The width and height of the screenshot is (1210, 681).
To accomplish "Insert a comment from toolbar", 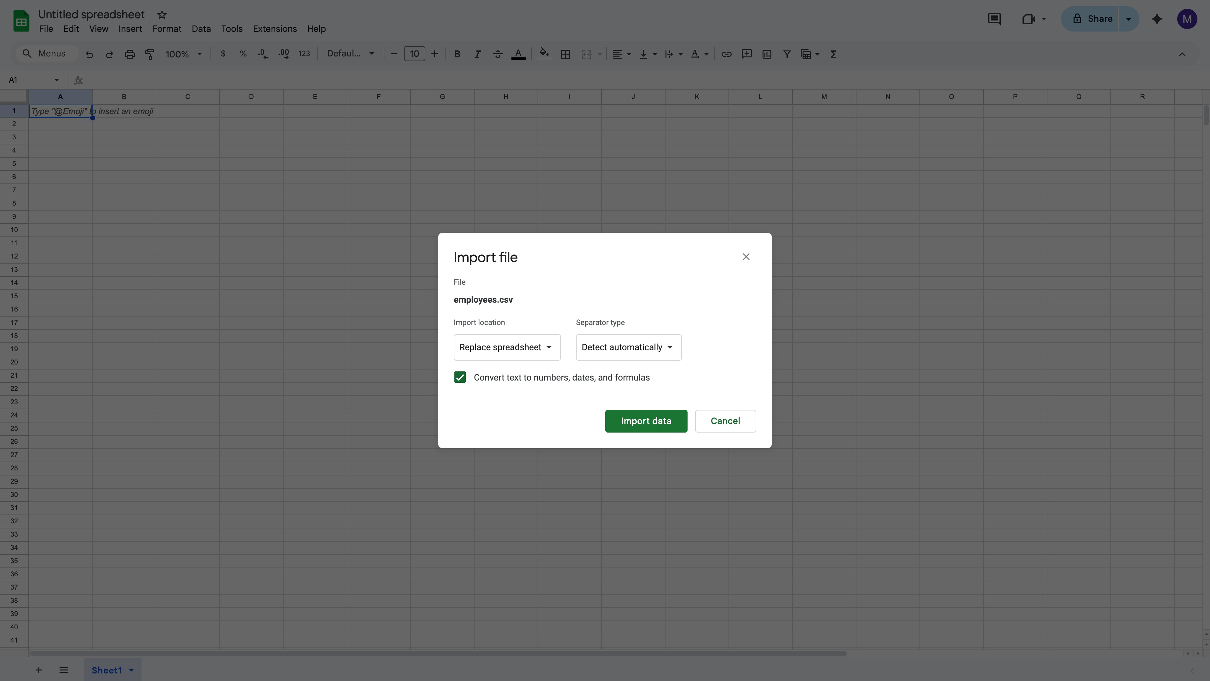I will coord(746,54).
